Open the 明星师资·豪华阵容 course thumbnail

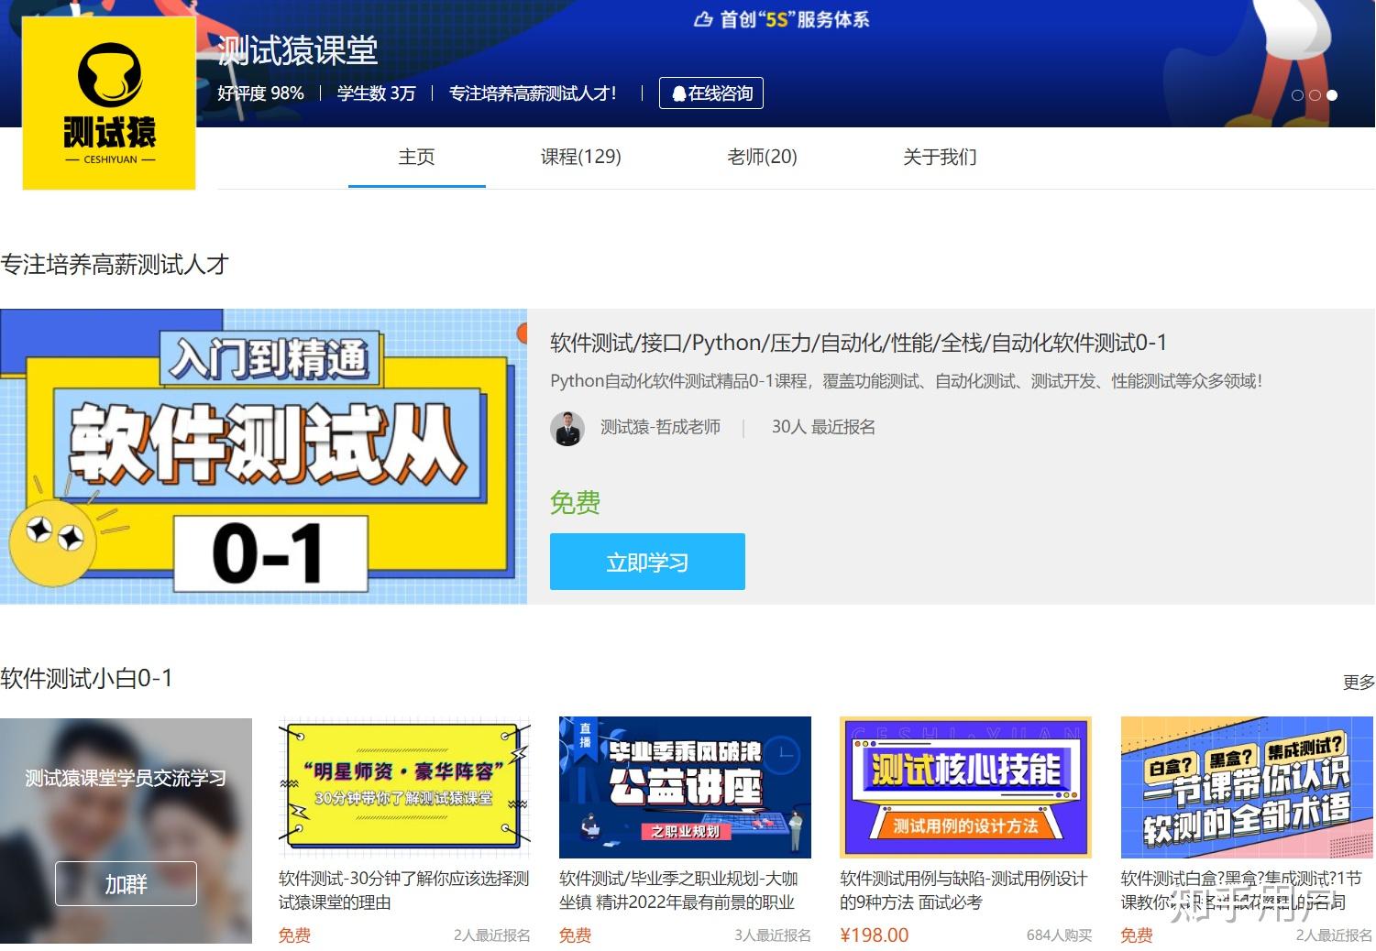404,787
